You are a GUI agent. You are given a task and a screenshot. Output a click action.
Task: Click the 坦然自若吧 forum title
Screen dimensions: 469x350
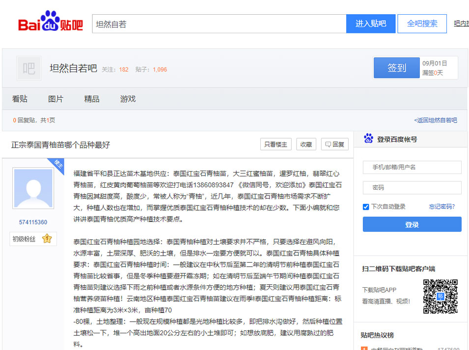click(73, 69)
